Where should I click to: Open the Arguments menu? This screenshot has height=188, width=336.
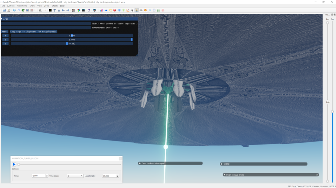[x=22, y=6]
